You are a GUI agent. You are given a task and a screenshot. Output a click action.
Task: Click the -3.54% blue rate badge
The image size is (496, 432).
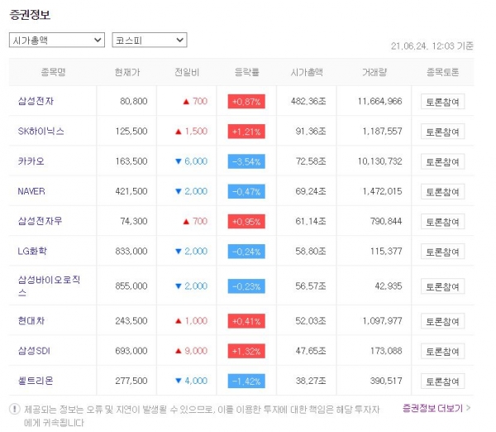pos(246,161)
